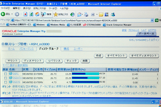The image size is (161, 107).
Task: Click the Refresh page icon
Action: pyautogui.click(x=31, y=14)
